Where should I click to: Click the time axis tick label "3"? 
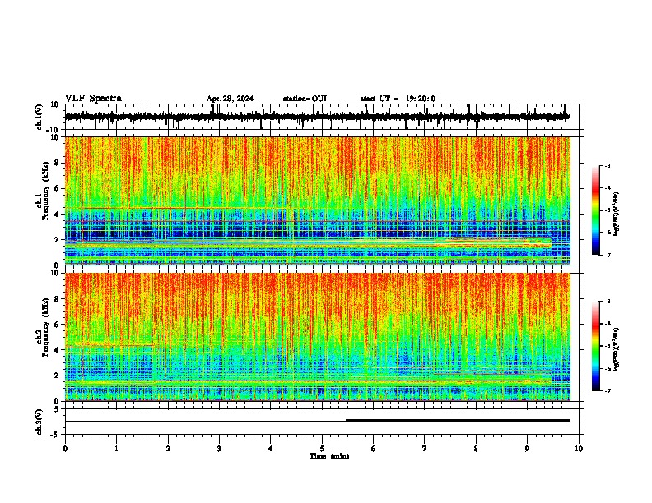(x=219, y=449)
